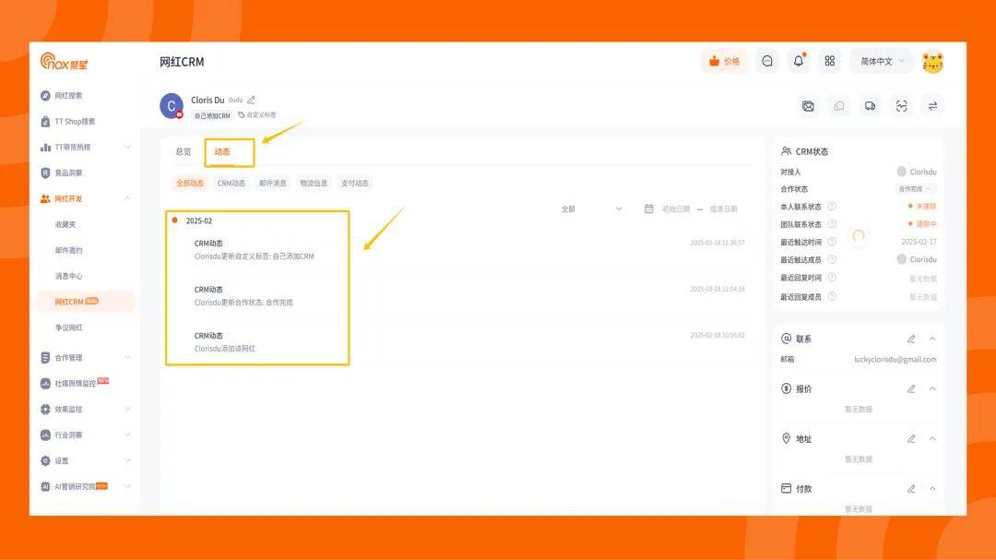
Task: Open the apps grid icon
Action: pyautogui.click(x=830, y=61)
